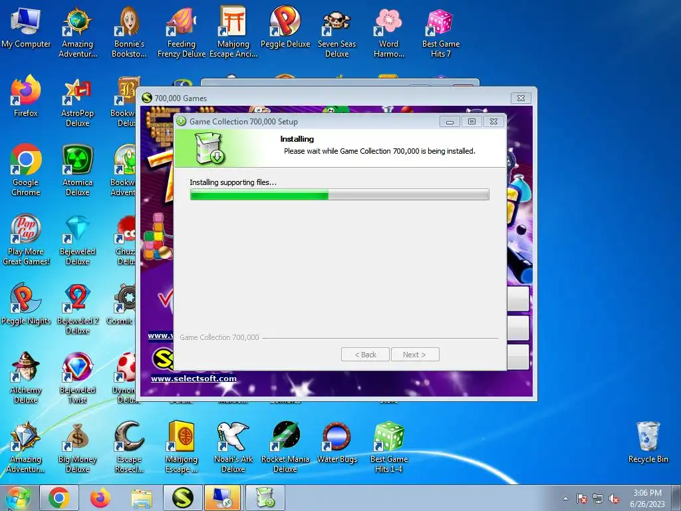
Task: Visit www.selectsoft.com link in 700,000 Games window
Action: coord(194,379)
